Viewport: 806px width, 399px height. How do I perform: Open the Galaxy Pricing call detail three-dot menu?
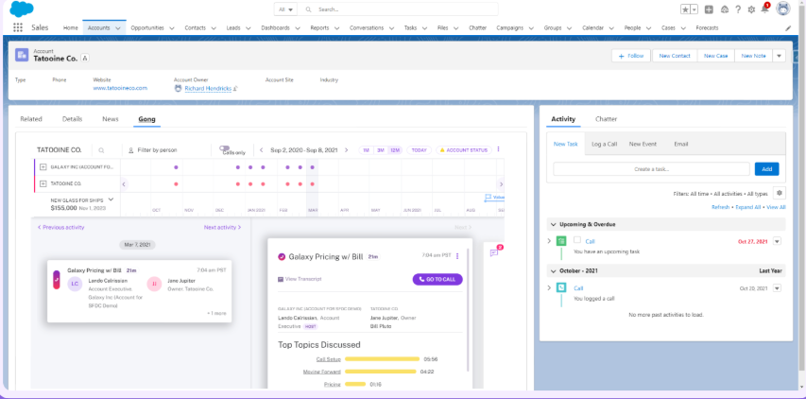457,255
